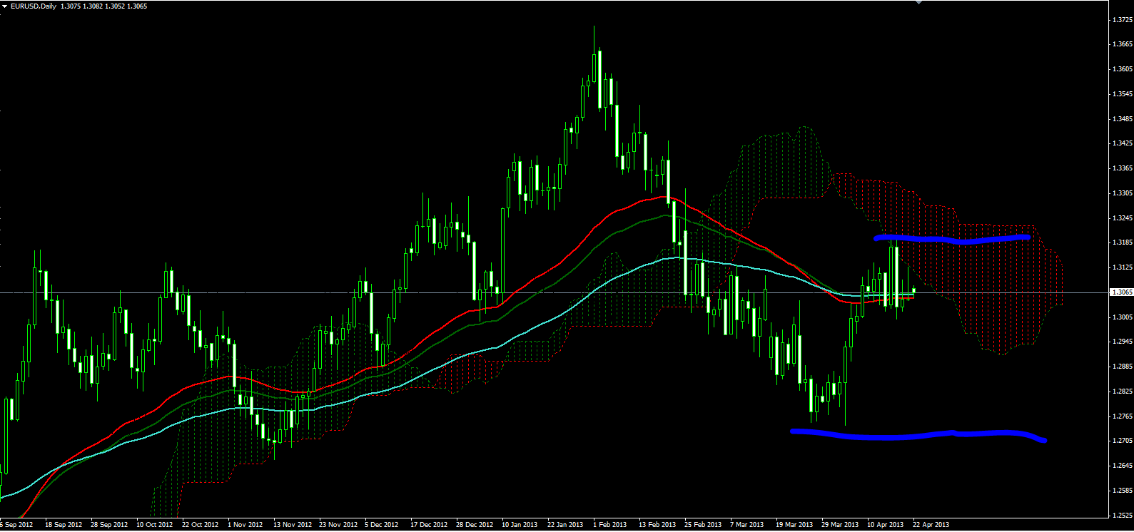Click the 1.3245 price scale label

click(1123, 218)
